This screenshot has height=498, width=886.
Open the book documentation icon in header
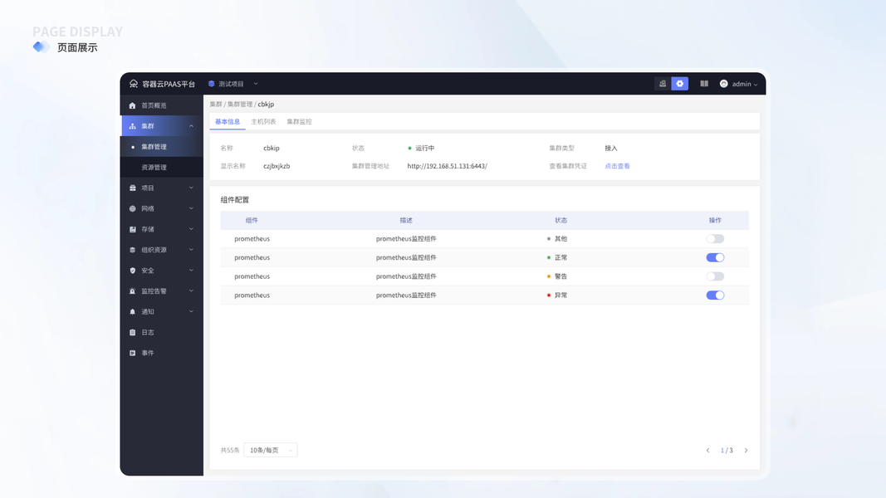(704, 84)
